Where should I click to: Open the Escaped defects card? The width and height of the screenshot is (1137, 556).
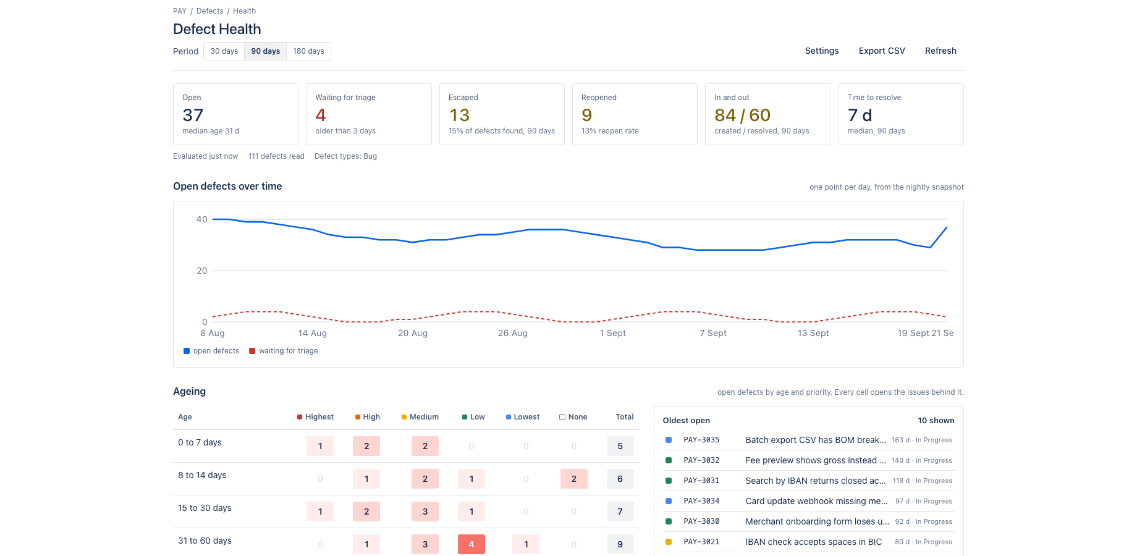(502, 114)
